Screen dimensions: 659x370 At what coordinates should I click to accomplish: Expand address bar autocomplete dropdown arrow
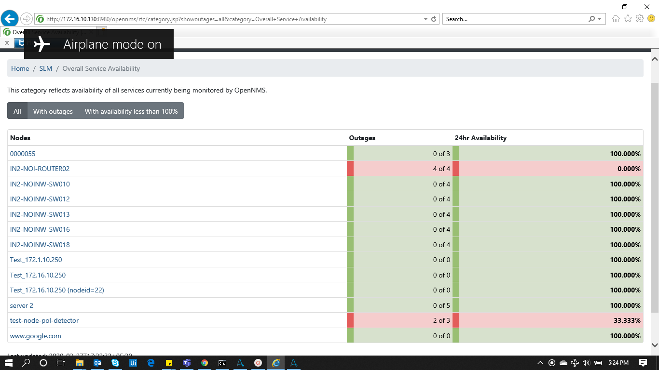tap(426, 19)
